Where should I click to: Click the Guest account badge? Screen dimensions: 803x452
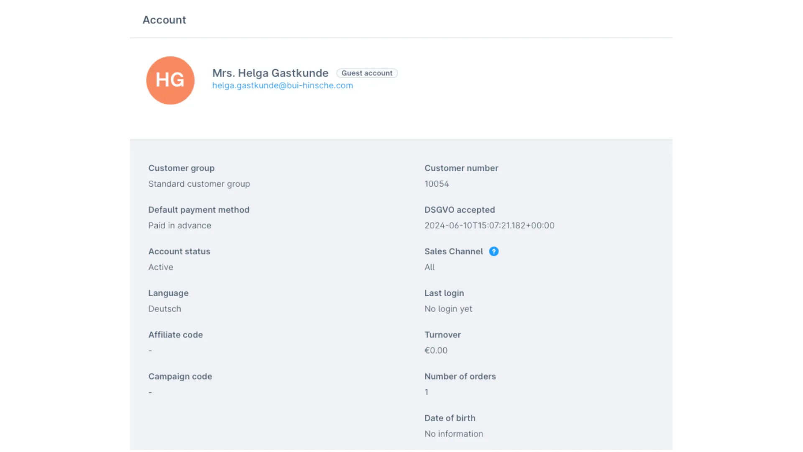[367, 73]
